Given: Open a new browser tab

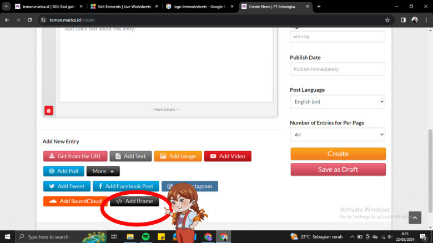Looking at the screenshot, I should (319, 6).
